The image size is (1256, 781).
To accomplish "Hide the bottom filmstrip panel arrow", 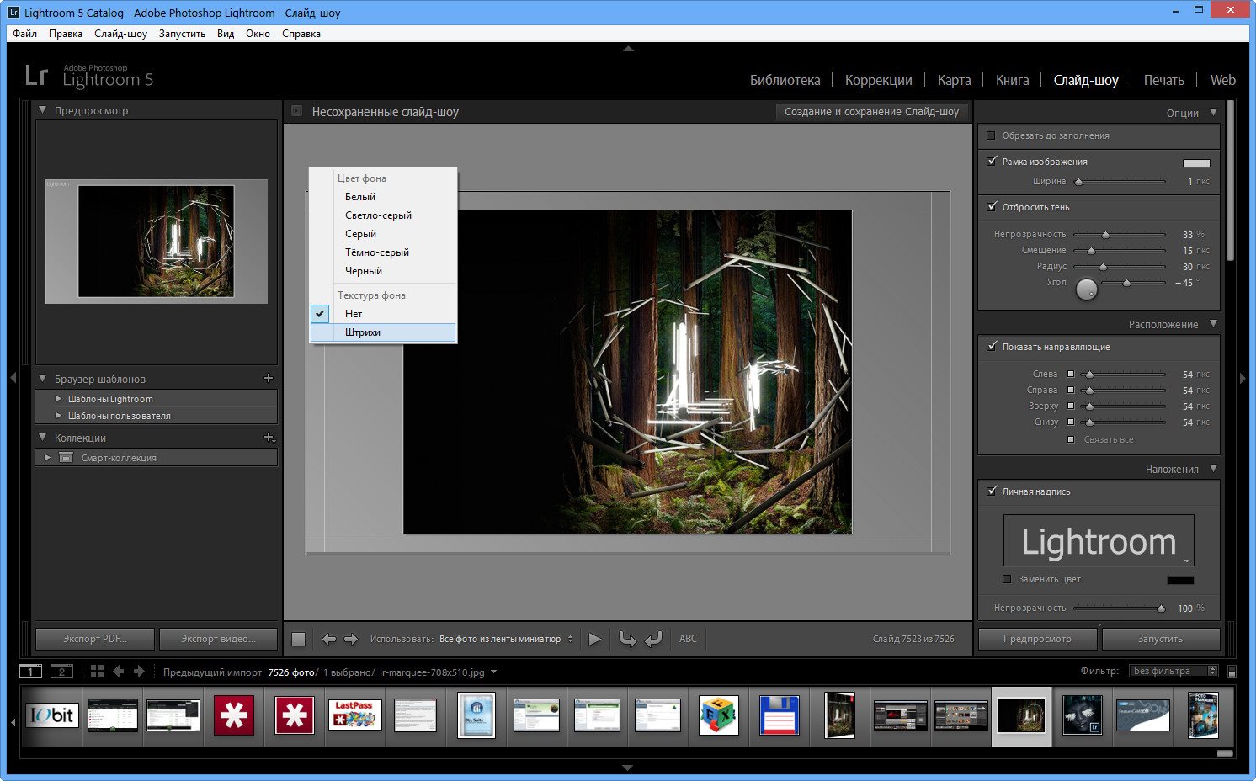I will (628, 768).
